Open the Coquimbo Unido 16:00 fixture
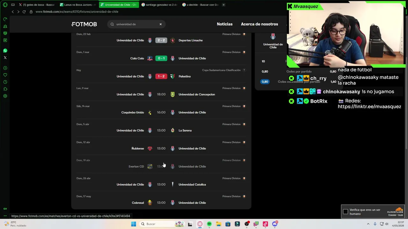 pyautogui.click(x=161, y=113)
